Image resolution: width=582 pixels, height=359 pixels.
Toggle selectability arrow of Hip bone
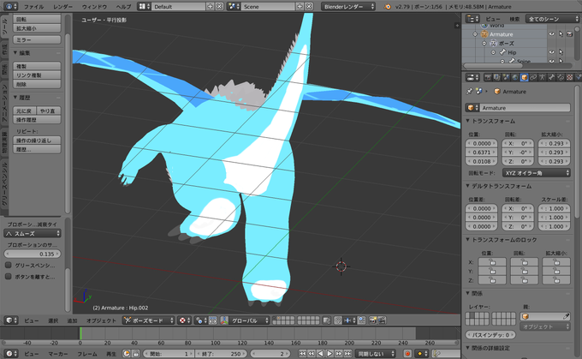pyautogui.click(x=561, y=52)
